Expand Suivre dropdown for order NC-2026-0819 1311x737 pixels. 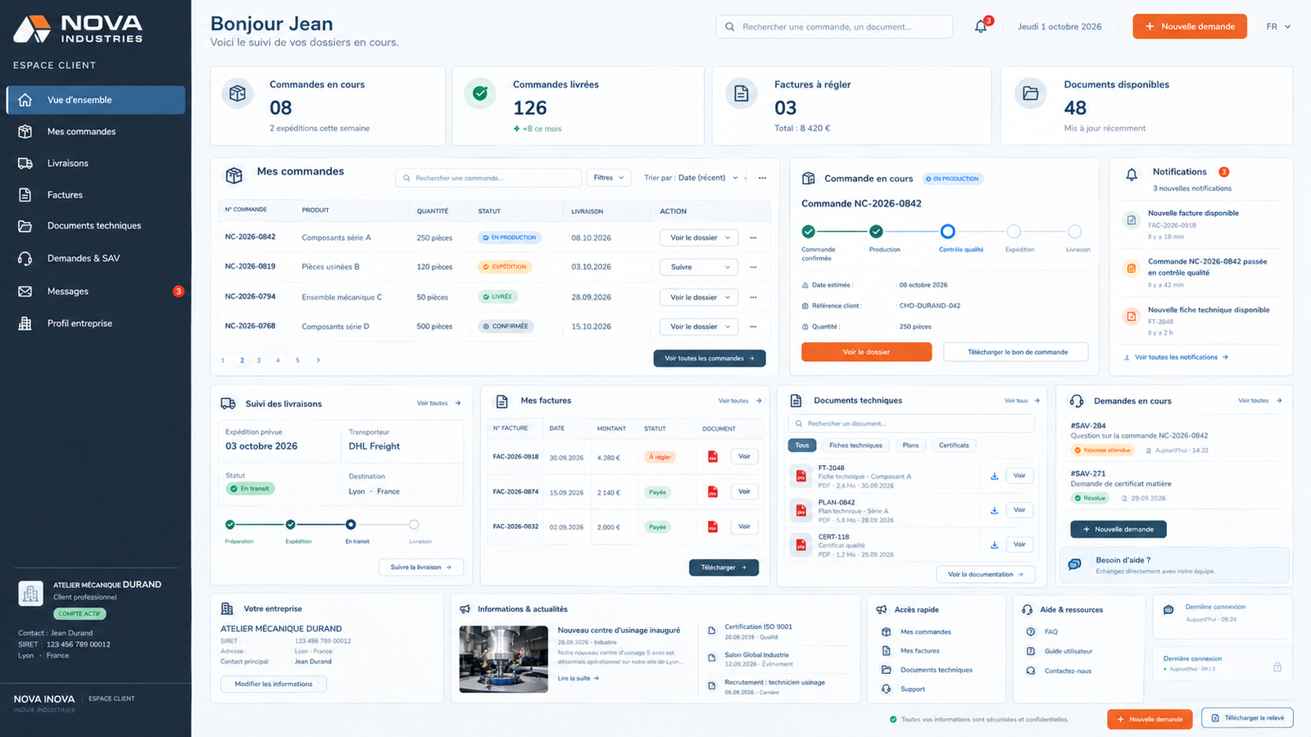click(x=699, y=267)
